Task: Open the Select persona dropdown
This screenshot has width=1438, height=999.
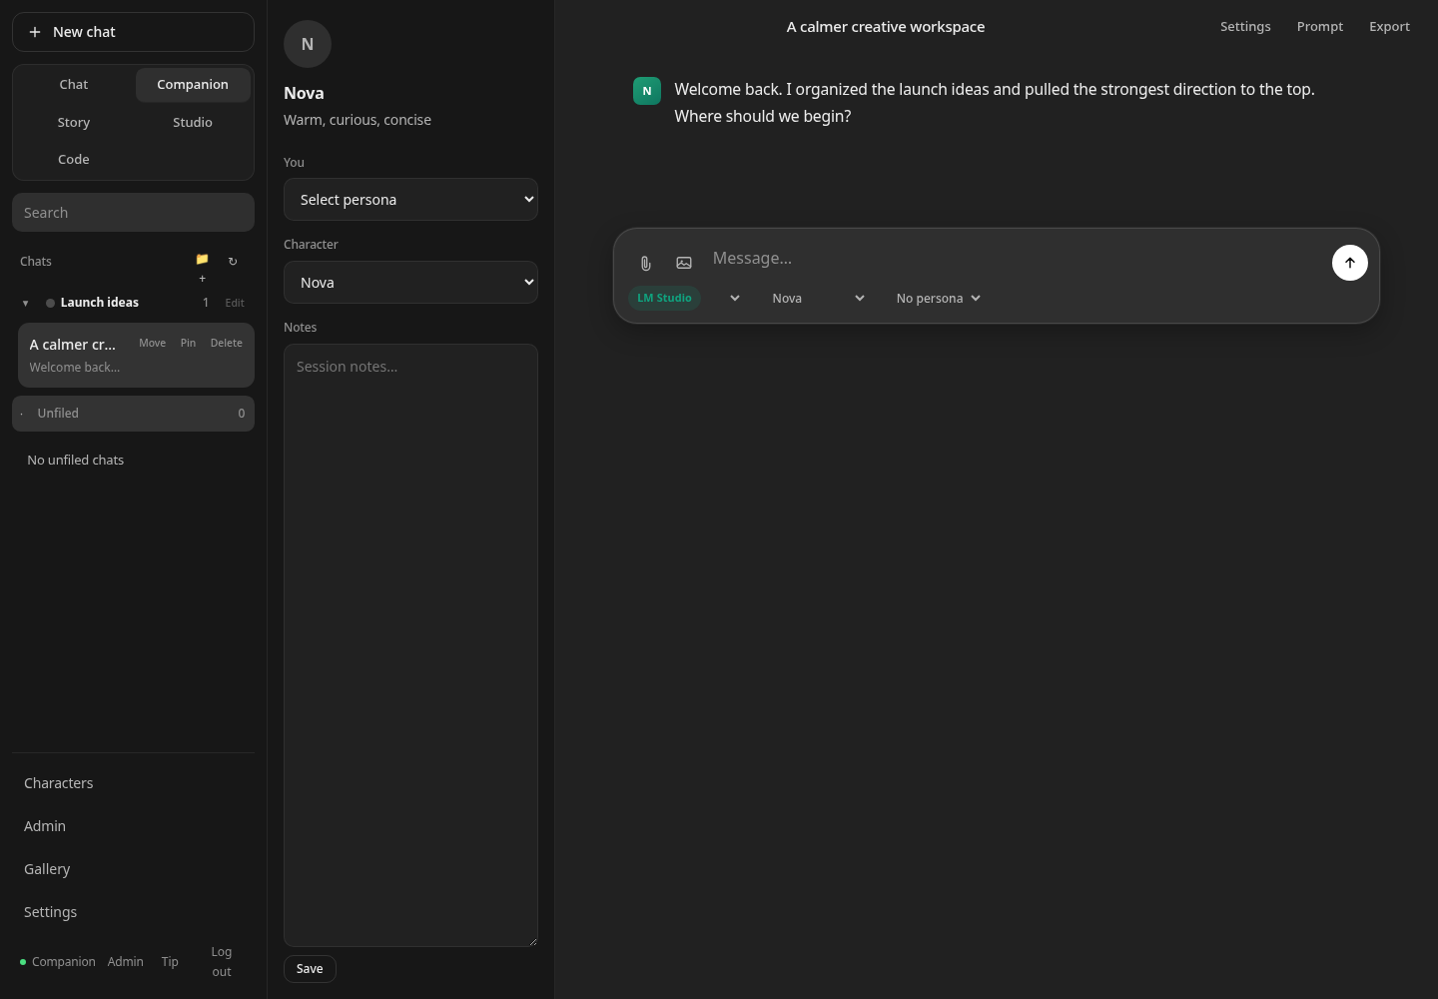Action: pos(410,200)
